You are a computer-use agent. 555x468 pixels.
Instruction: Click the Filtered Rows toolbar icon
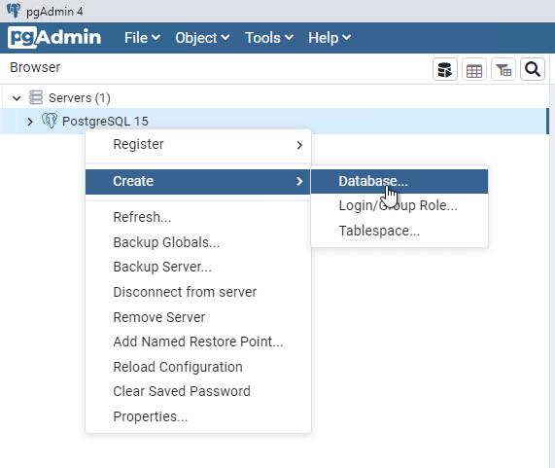503,69
